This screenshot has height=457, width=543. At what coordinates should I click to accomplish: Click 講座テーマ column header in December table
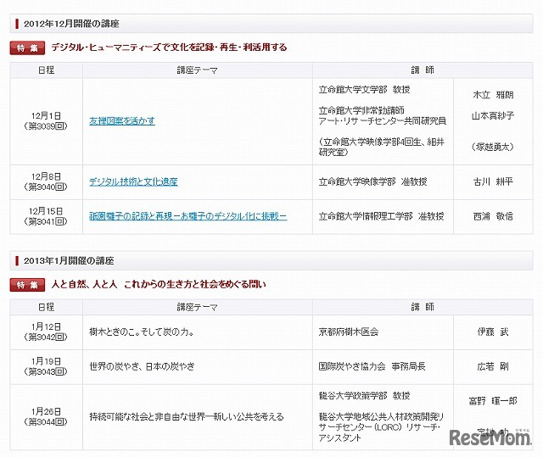click(x=198, y=70)
